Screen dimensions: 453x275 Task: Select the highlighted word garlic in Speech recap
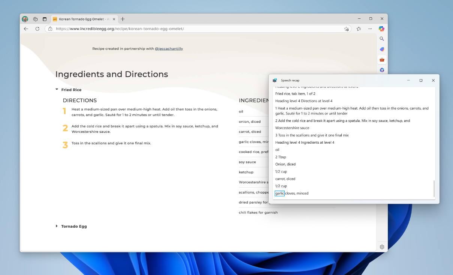279,193
